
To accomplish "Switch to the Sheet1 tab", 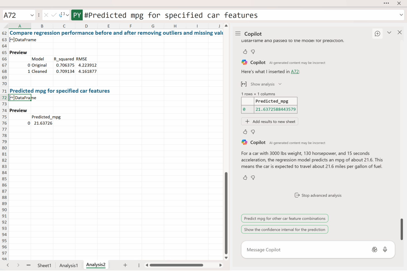I will pyautogui.click(x=44, y=265).
